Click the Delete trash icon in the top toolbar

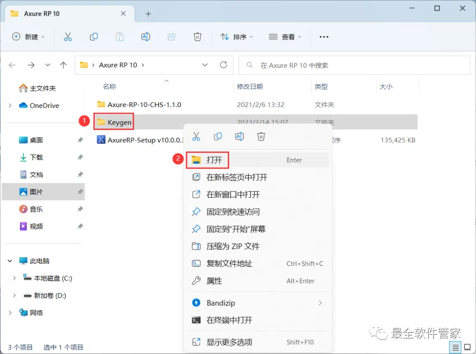click(197, 37)
